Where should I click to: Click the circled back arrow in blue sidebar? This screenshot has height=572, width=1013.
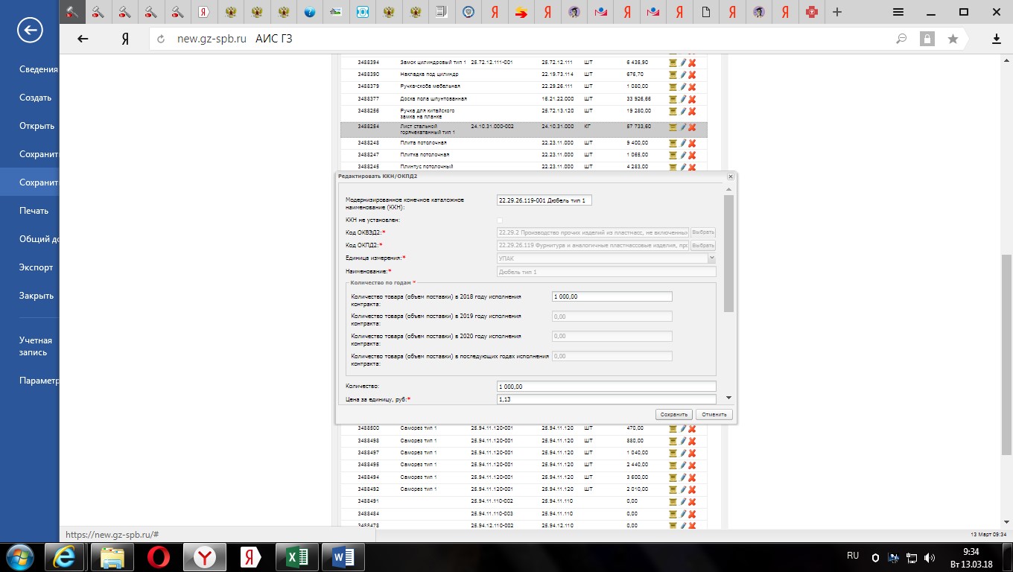pos(30,30)
